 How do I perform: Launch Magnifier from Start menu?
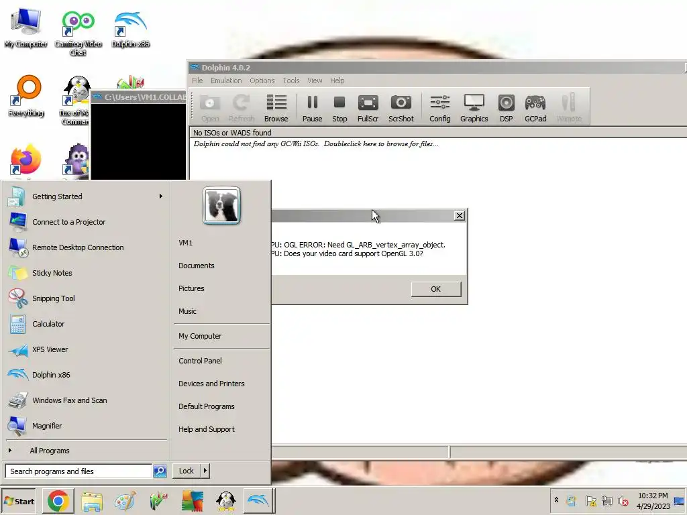(x=87, y=426)
